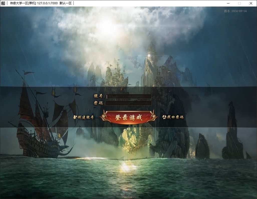This screenshot has height=199, width=257.
Task: Click the window title 传奇大学一区[单机] text
Action: pyautogui.click(x=23, y=3)
